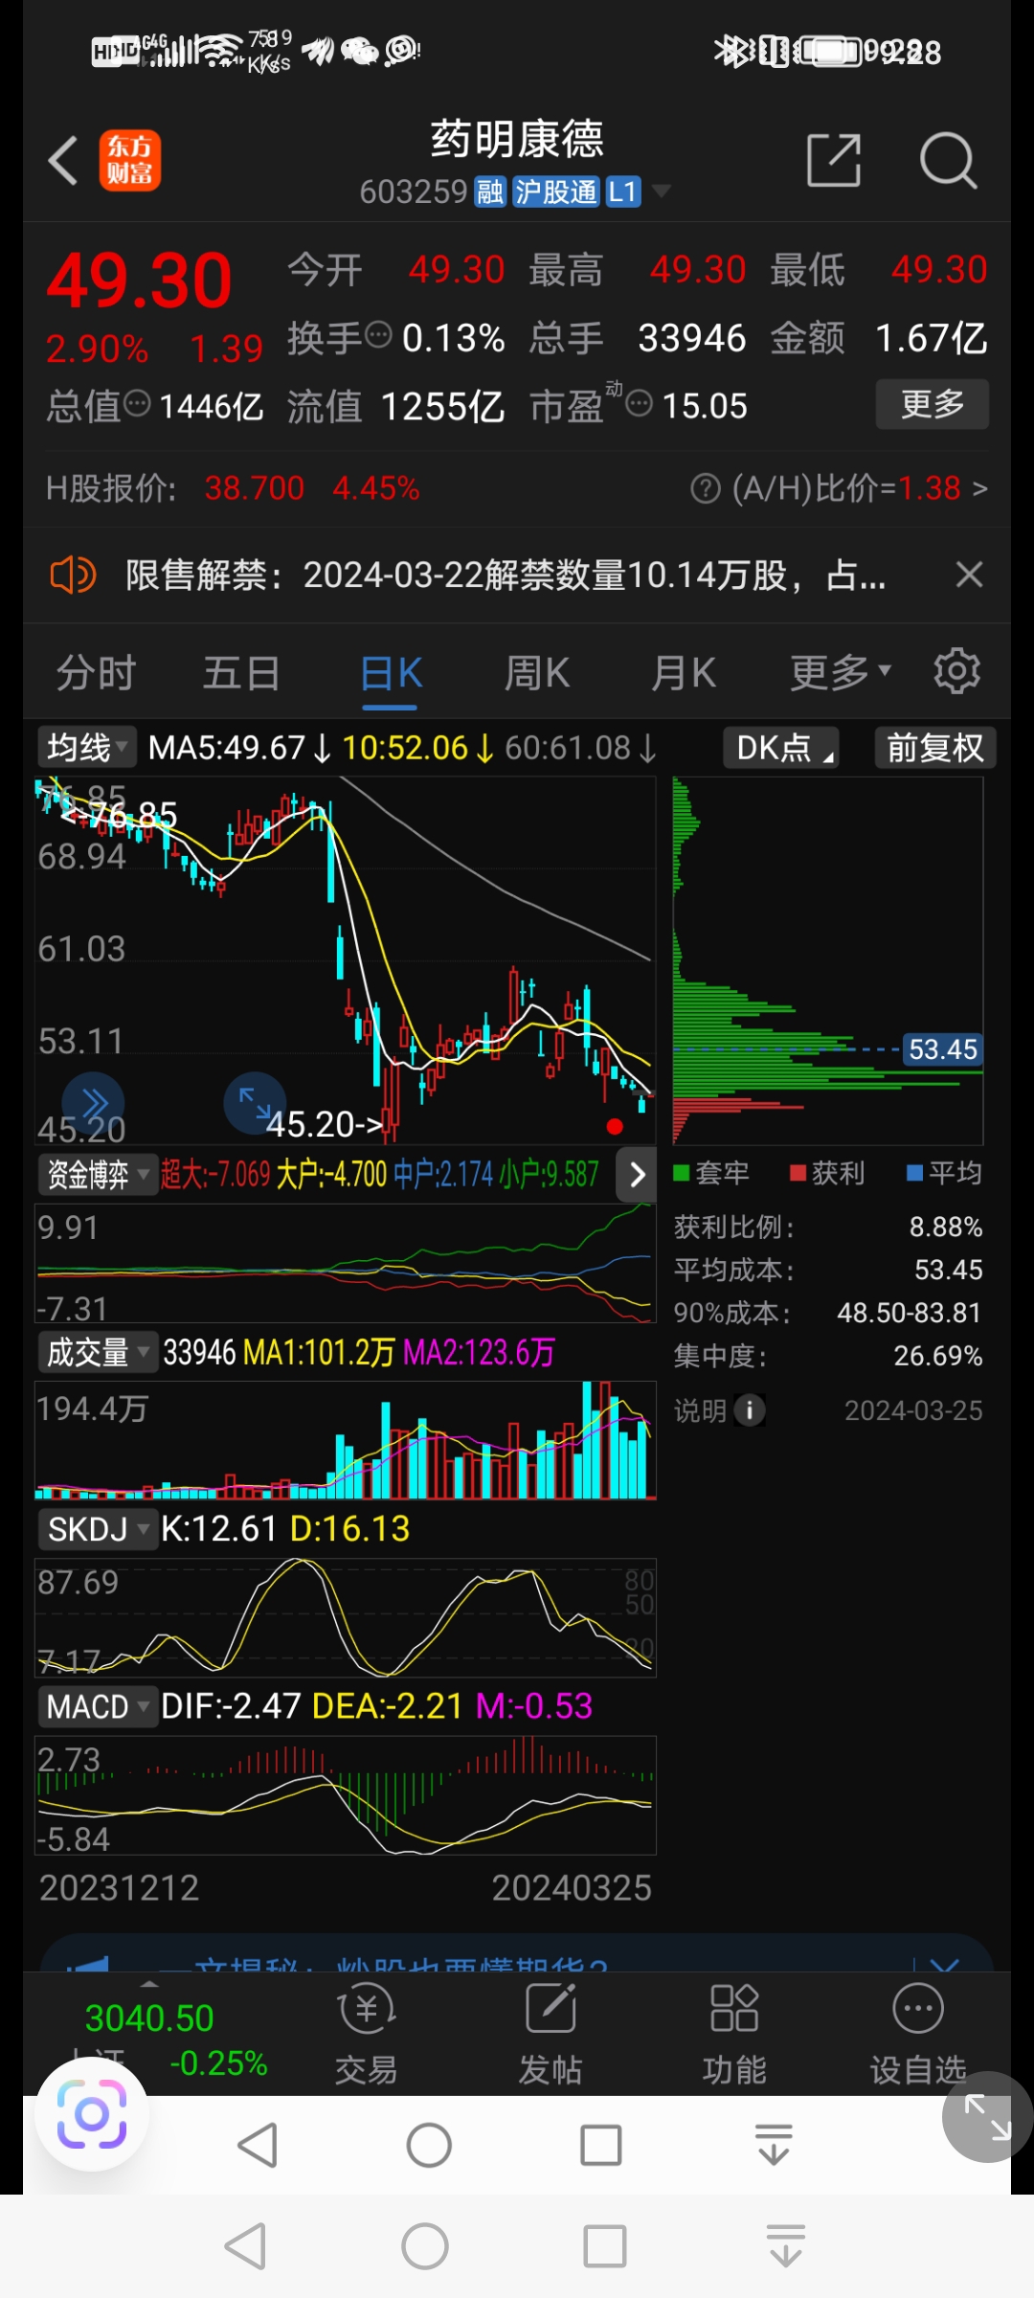The image size is (1034, 2298).
Task: Tap the floating scan-lens button
Action: tap(92, 2113)
